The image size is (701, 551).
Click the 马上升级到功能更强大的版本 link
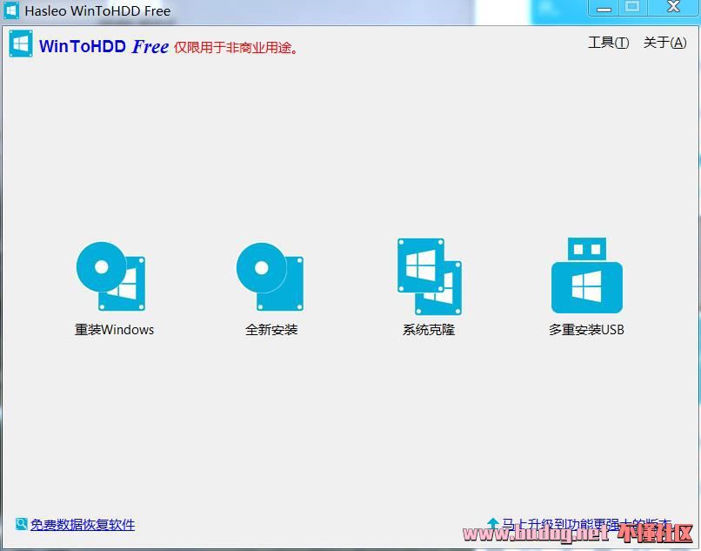[586, 524]
